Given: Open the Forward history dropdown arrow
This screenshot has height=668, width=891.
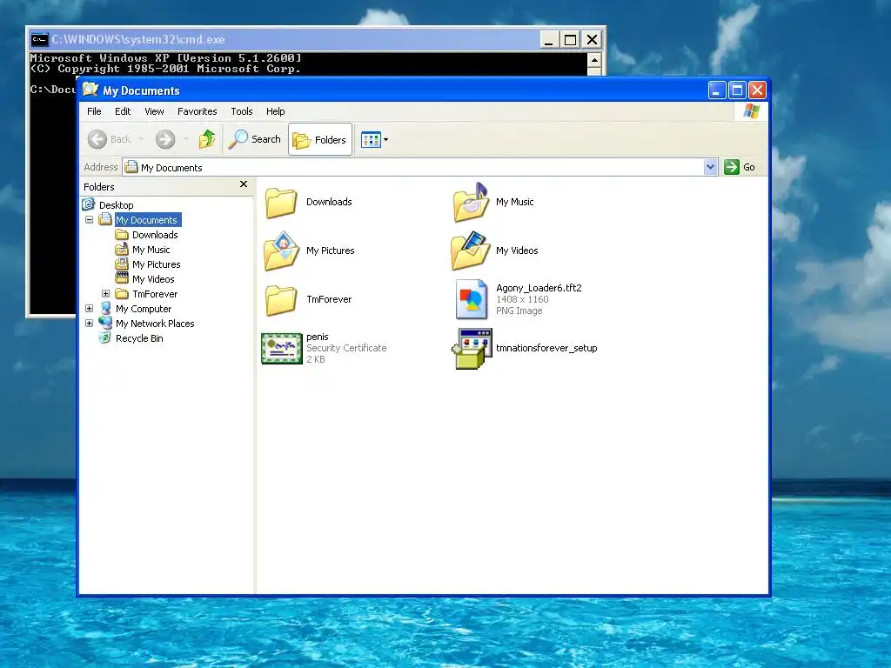Looking at the screenshot, I should [x=186, y=139].
